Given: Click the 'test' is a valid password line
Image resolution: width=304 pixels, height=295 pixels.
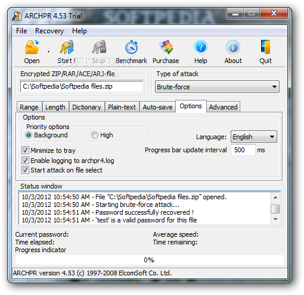Looking at the screenshot, I should click(x=109, y=220).
